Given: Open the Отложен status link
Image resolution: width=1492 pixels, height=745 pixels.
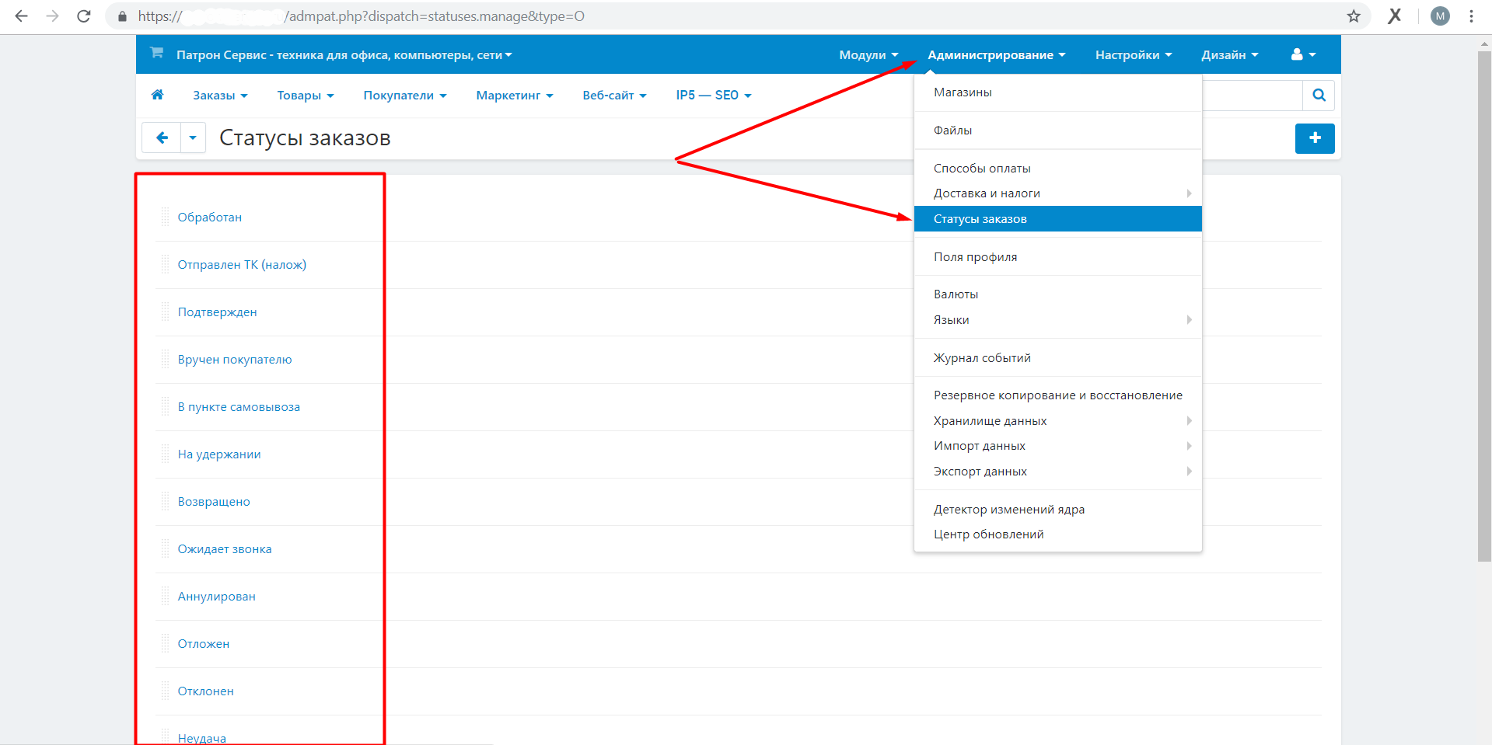Looking at the screenshot, I should coord(204,643).
